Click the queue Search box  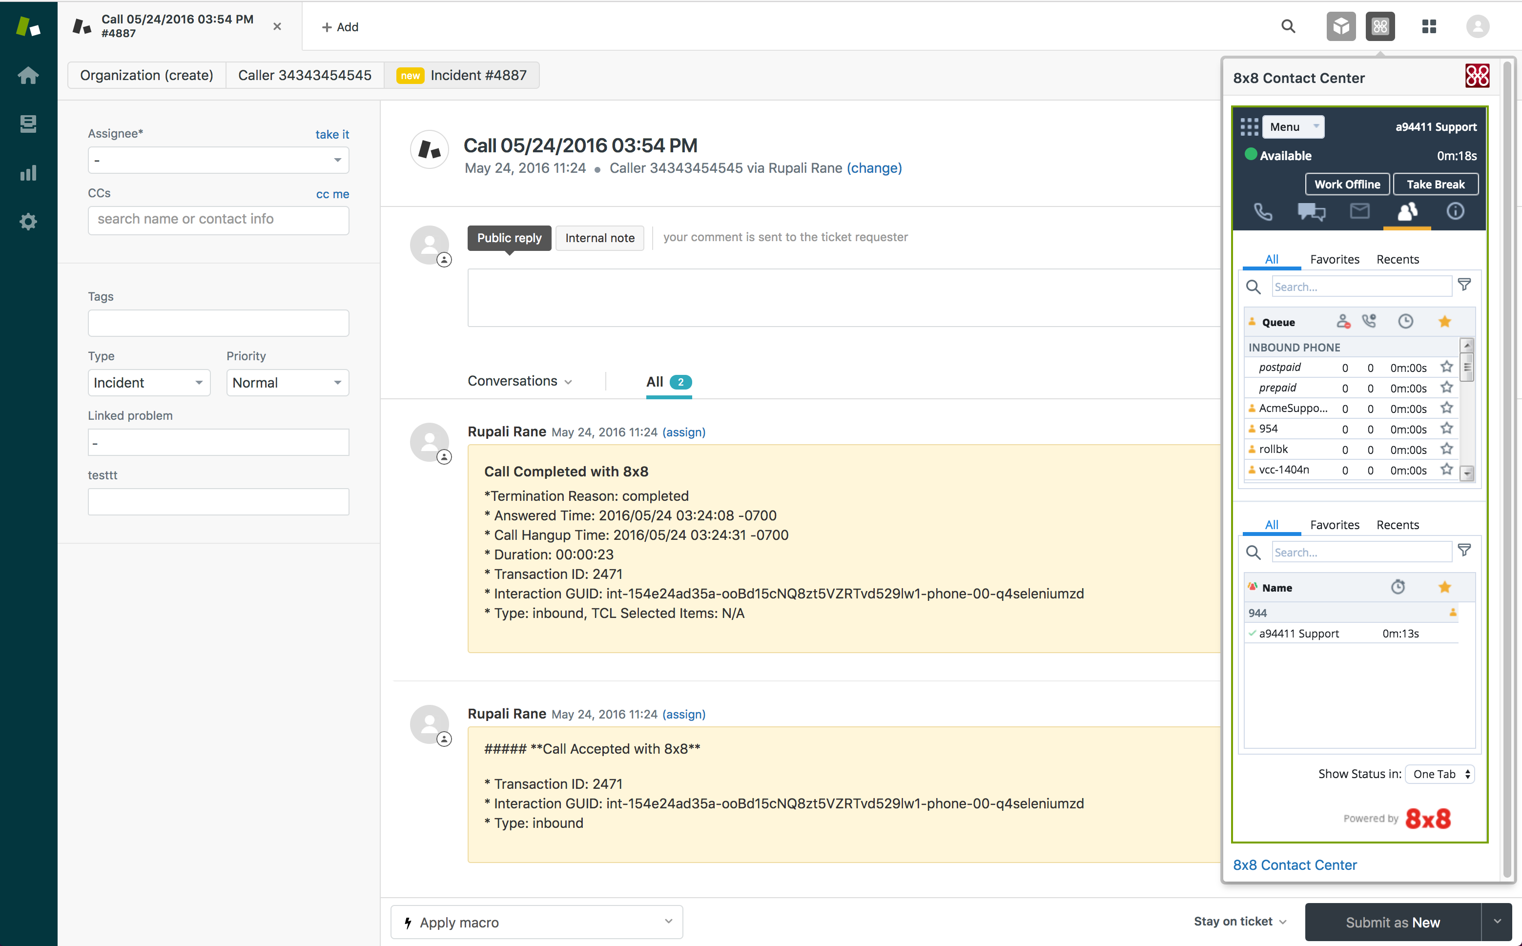tap(1361, 287)
